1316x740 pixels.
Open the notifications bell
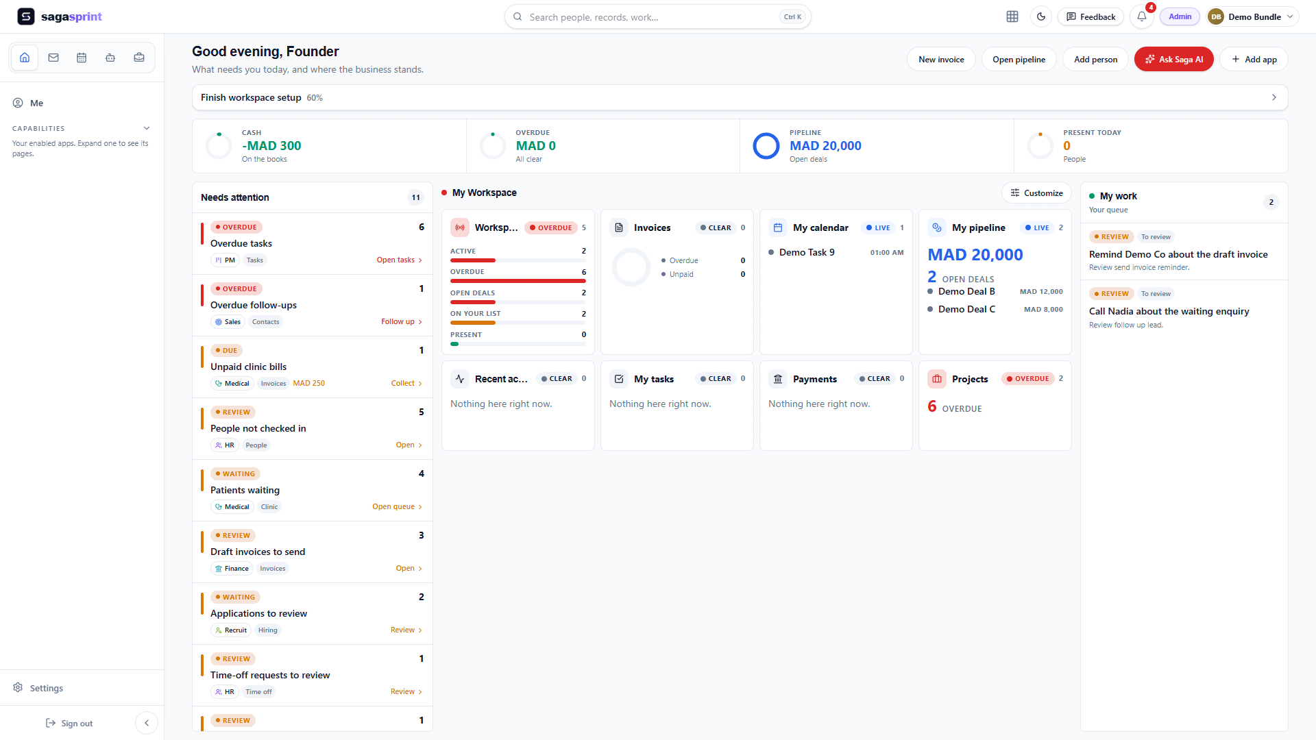click(x=1142, y=16)
